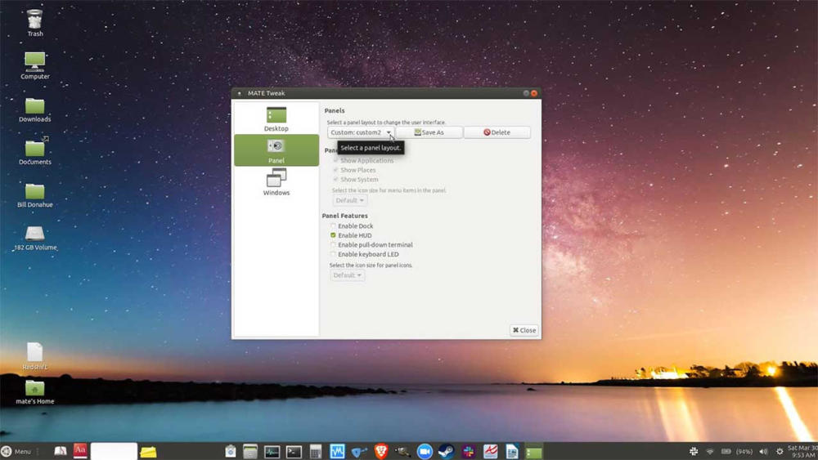Open the Trash on the desktop
This screenshot has width=818, height=460.
click(35, 23)
